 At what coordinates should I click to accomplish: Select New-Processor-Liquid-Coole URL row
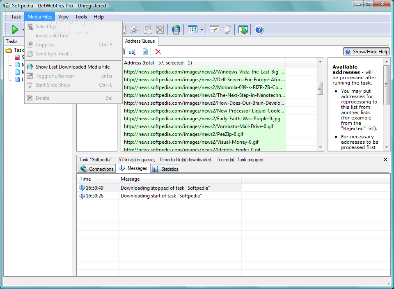point(204,111)
